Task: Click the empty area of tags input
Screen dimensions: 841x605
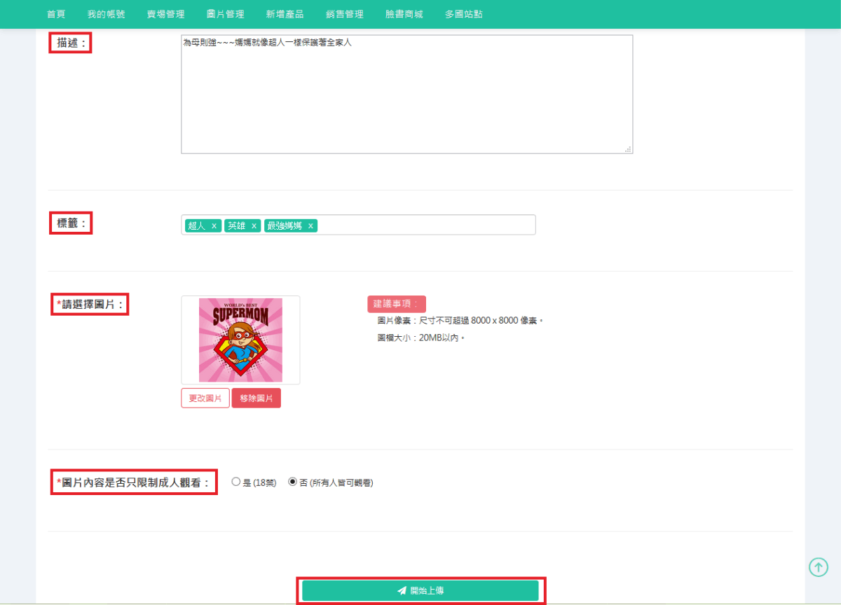Action: (x=428, y=225)
